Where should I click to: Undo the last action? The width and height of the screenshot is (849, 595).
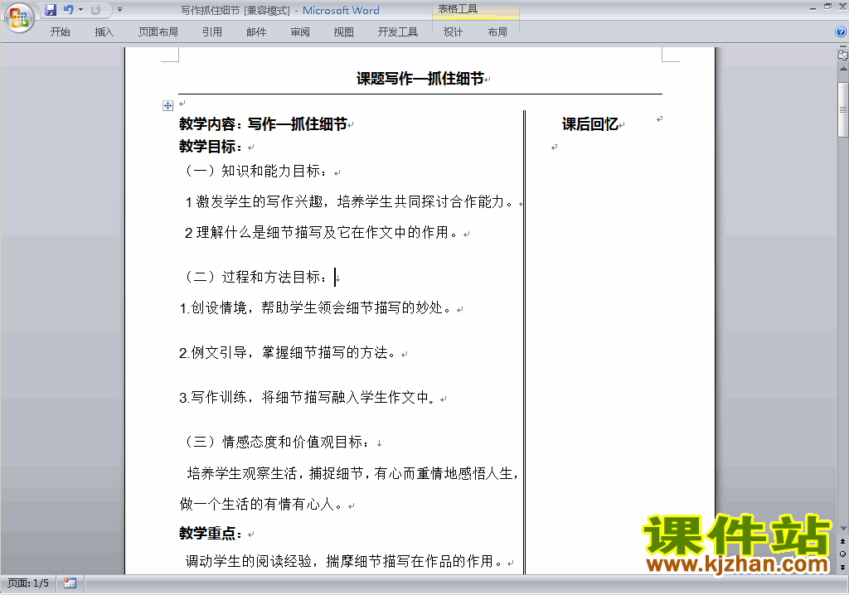pos(68,10)
